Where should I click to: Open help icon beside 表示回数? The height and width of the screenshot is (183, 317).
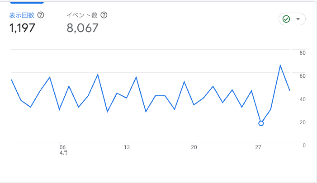41,15
